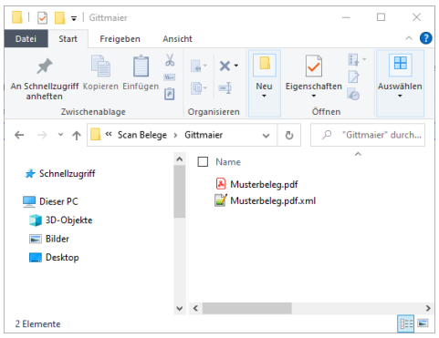Click the file list scroll-right arrow
The width and height of the screenshot is (439, 338).
428,308
